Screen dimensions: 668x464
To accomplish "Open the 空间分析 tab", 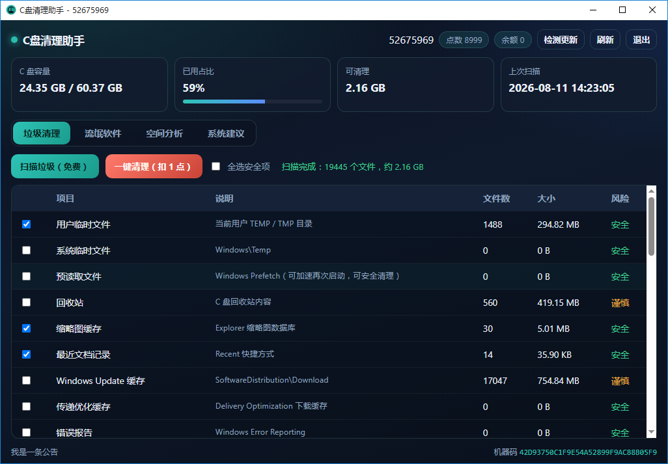I will (x=165, y=133).
